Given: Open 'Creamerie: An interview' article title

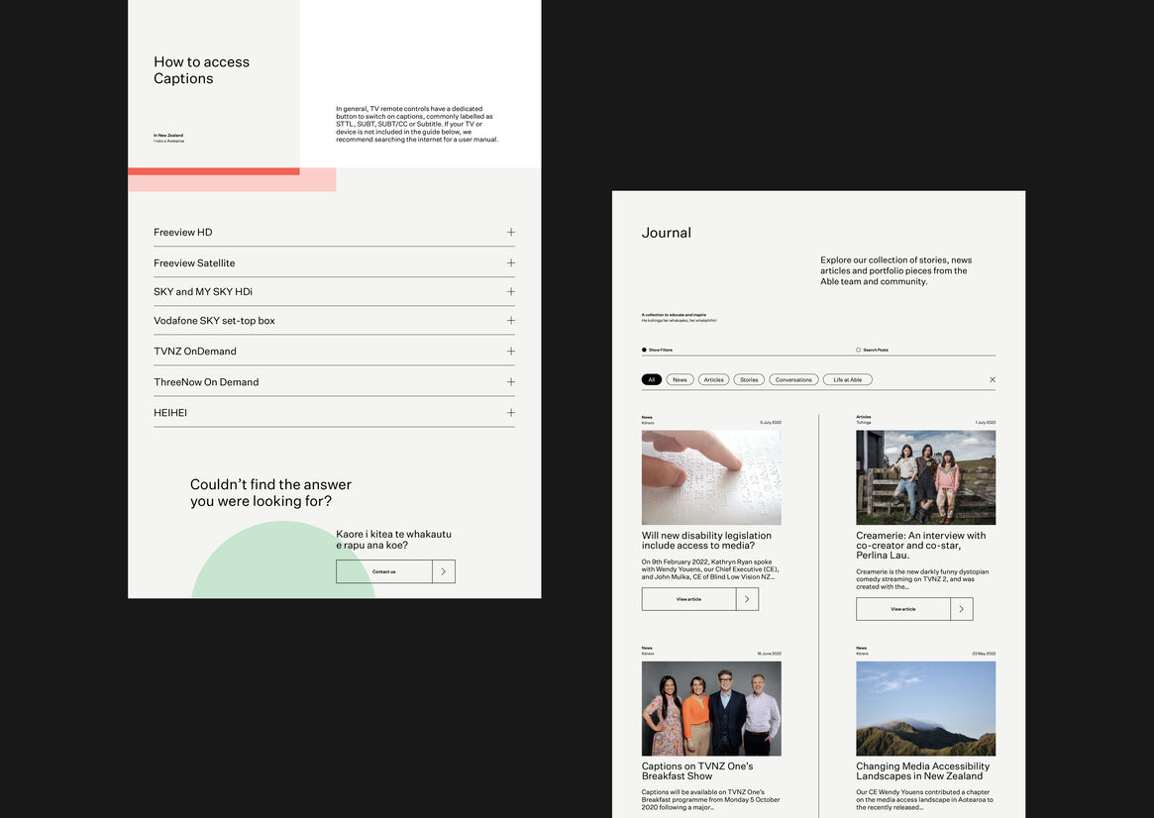Looking at the screenshot, I should click(x=920, y=545).
